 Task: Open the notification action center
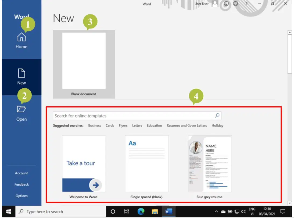283,211
